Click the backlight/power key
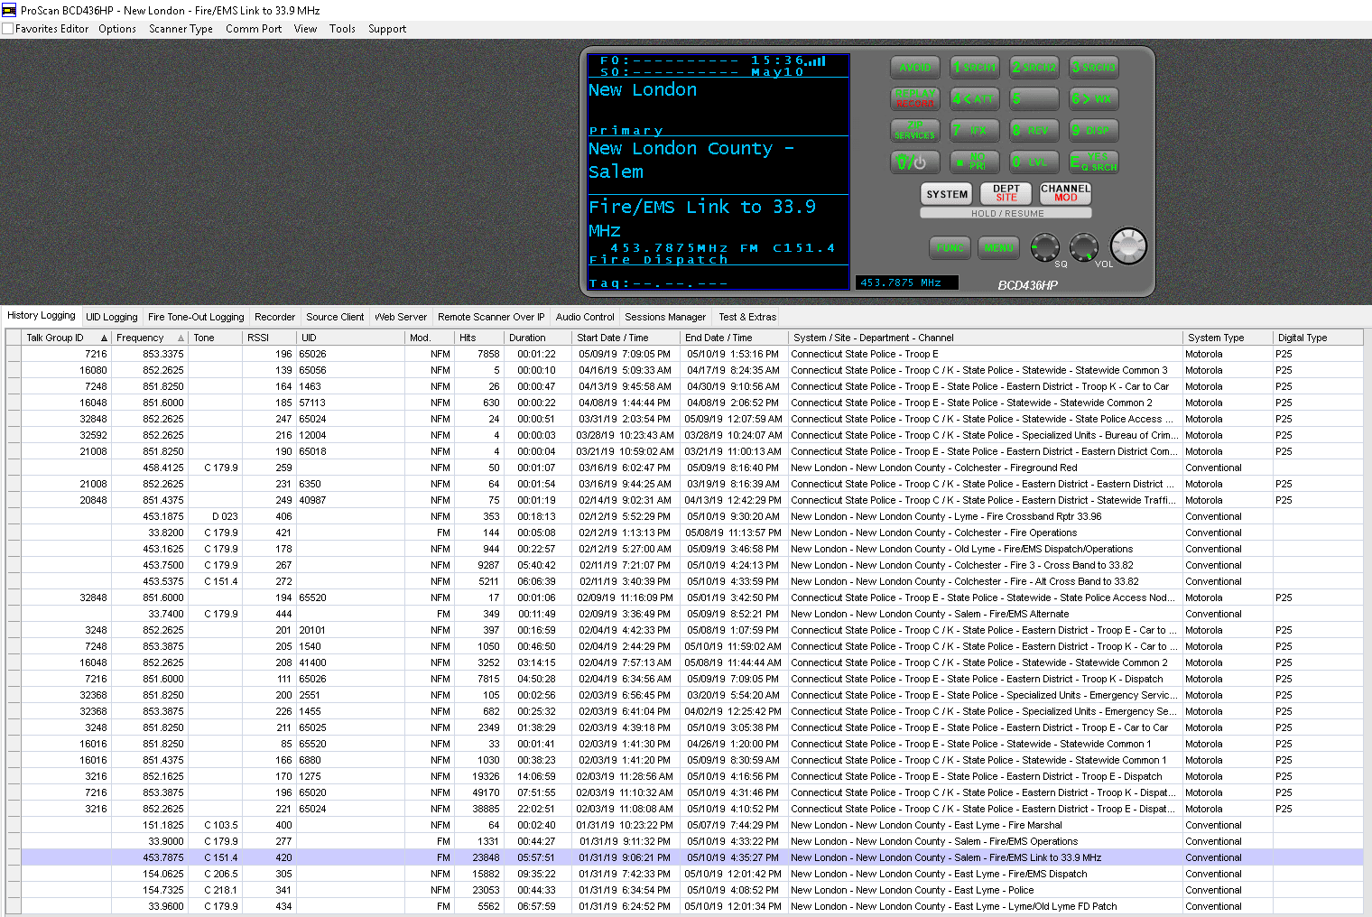Screen dimensions: 1372x917 point(915,162)
